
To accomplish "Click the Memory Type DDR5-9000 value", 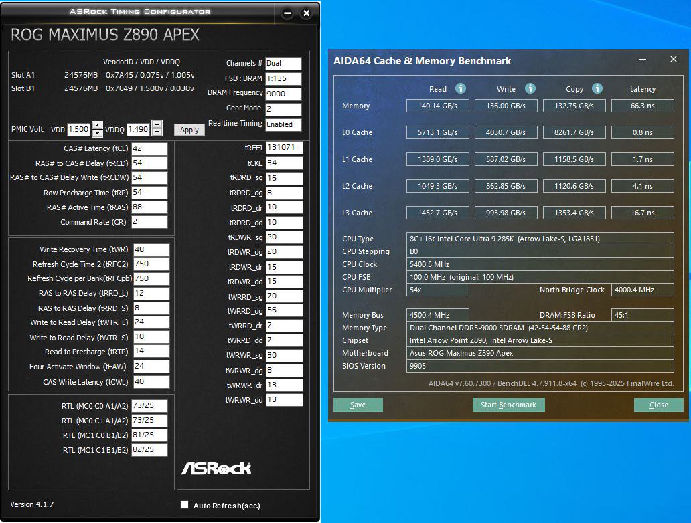I will tap(540, 328).
